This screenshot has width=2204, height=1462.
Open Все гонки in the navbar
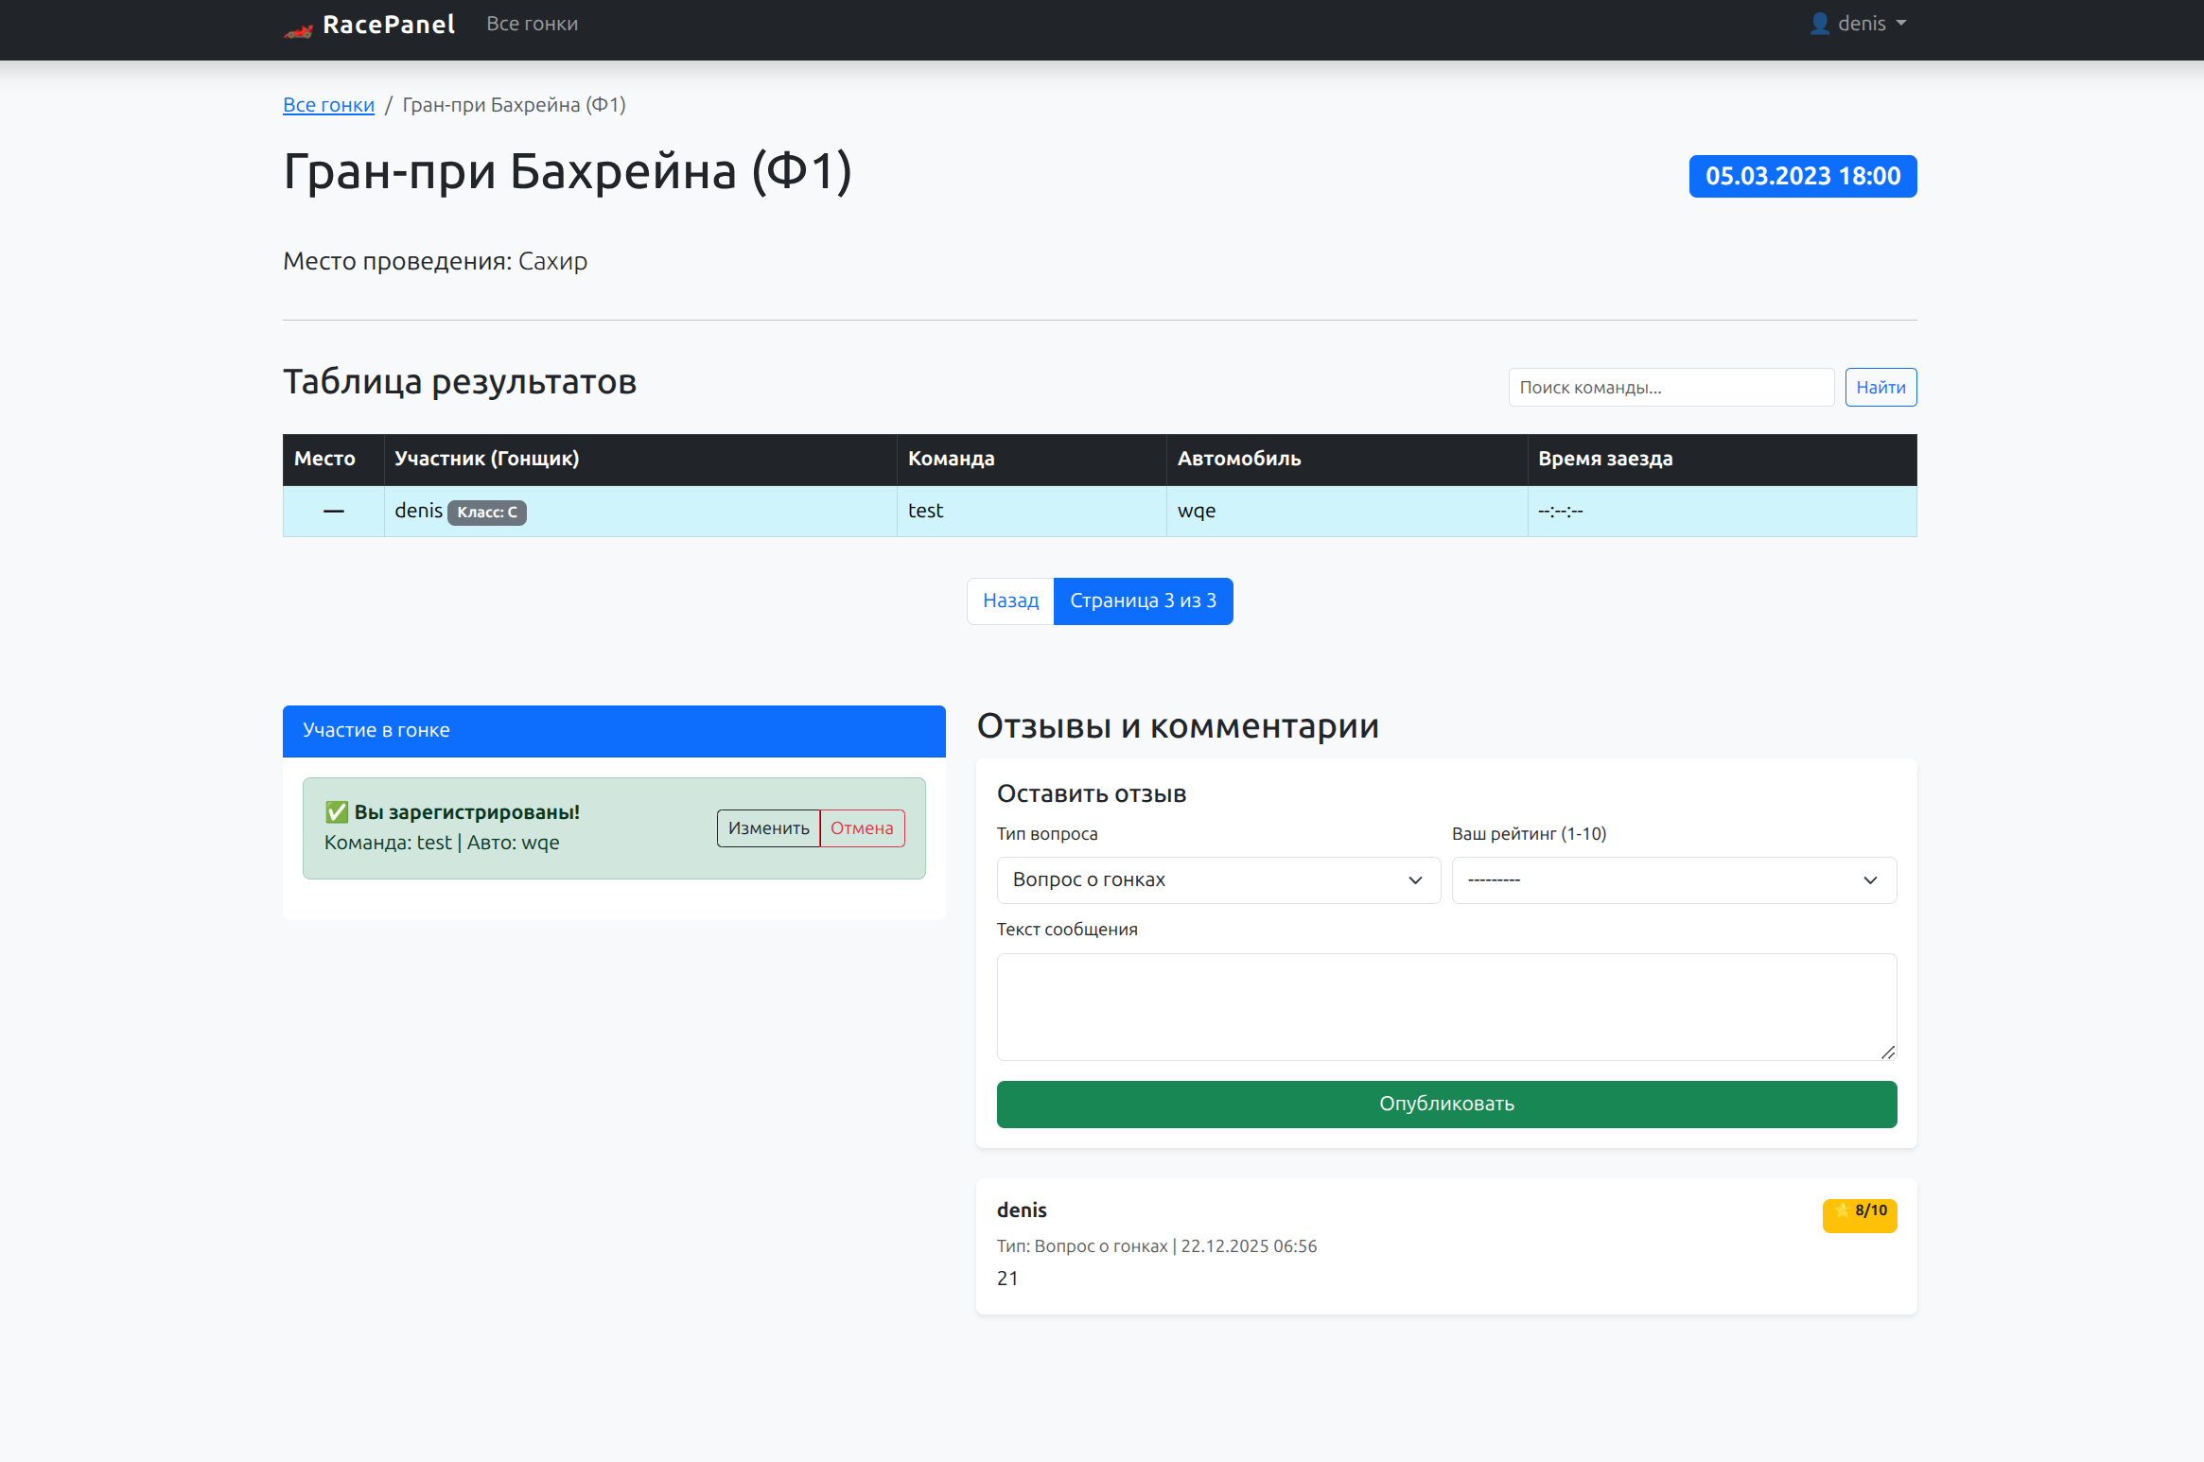[x=532, y=24]
